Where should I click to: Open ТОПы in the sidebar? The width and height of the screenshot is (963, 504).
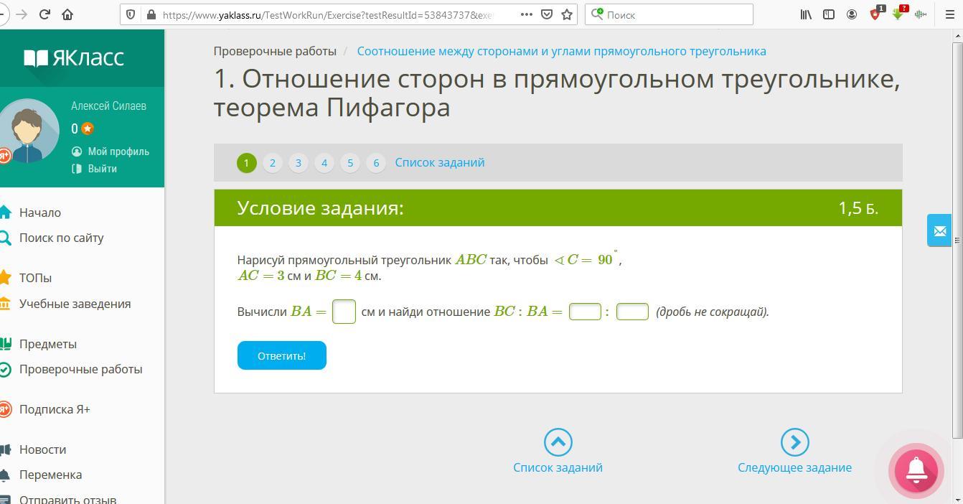tap(35, 278)
